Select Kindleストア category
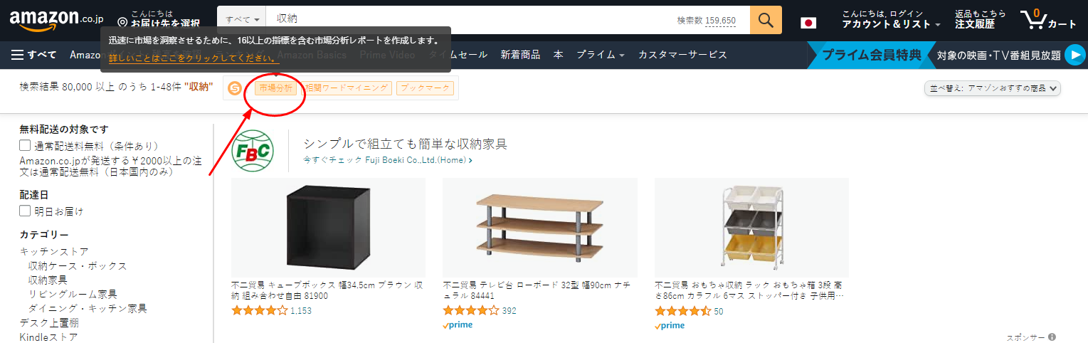 49,337
